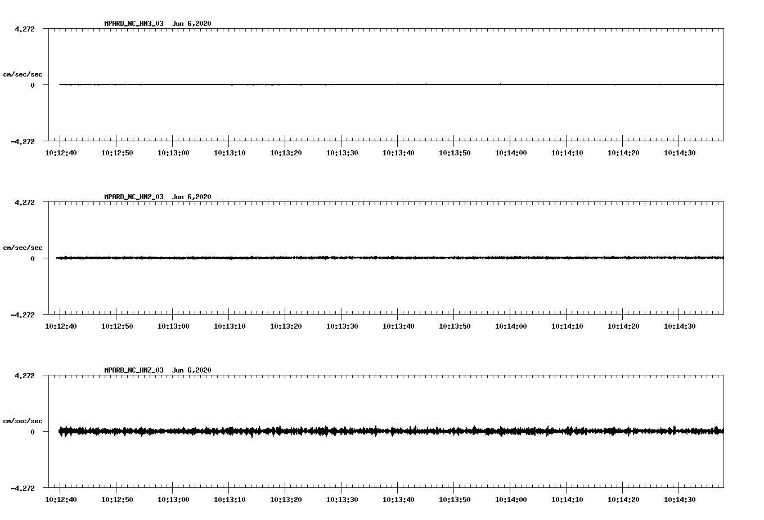Select the -4.272 lower limit on HNZ plot
Image resolution: width=764 pixels, height=520 pixels.
tap(23, 488)
